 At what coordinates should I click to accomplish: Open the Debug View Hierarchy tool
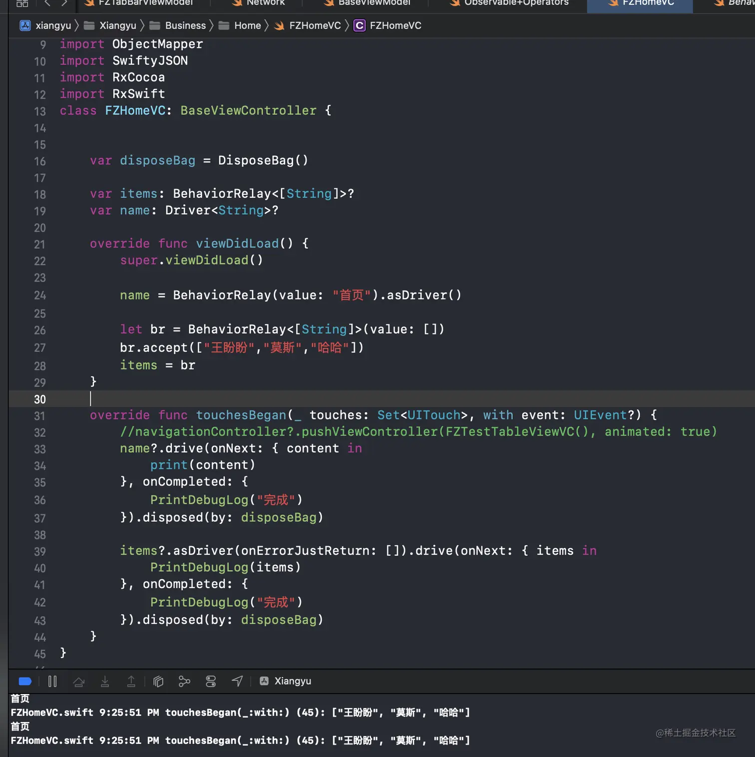(x=158, y=681)
